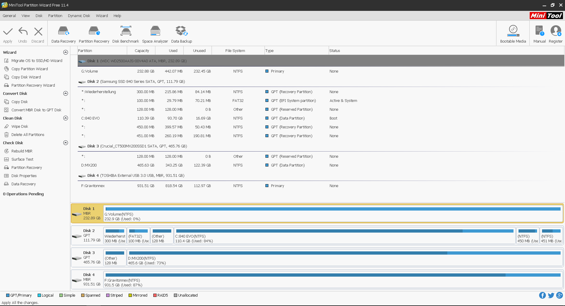Screen dimensions: 565x306
Task: Open the Google Plus share icon
Action: click(560, 295)
